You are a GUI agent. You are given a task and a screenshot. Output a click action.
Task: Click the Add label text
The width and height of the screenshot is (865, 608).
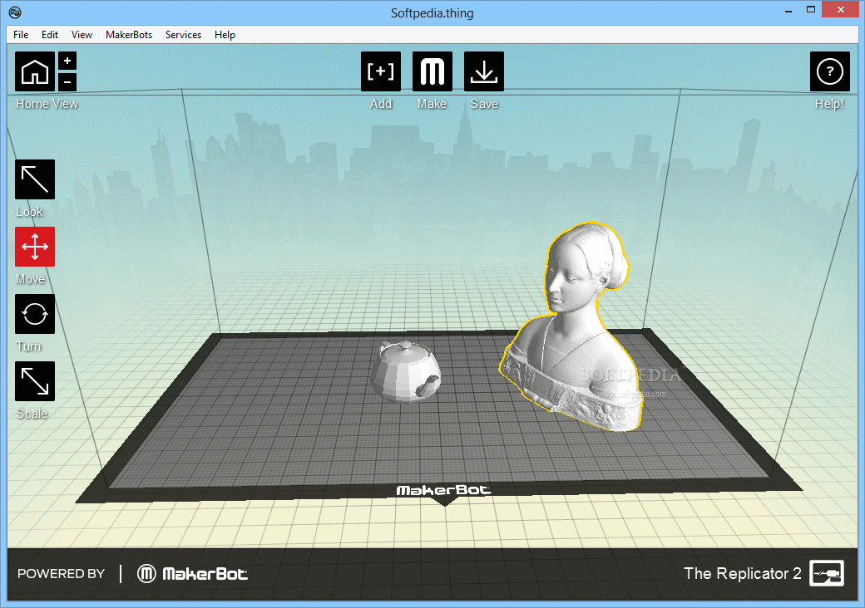(x=381, y=104)
